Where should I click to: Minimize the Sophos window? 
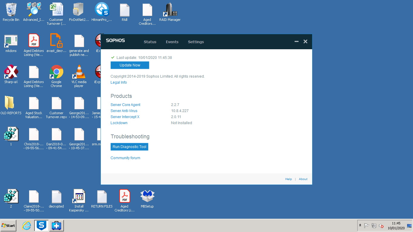(297, 42)
